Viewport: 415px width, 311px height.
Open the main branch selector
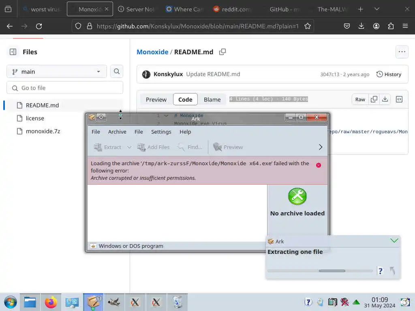click(x=57, y=72)
